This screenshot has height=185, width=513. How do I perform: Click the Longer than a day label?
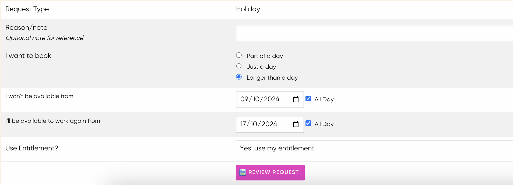point(272,78)
